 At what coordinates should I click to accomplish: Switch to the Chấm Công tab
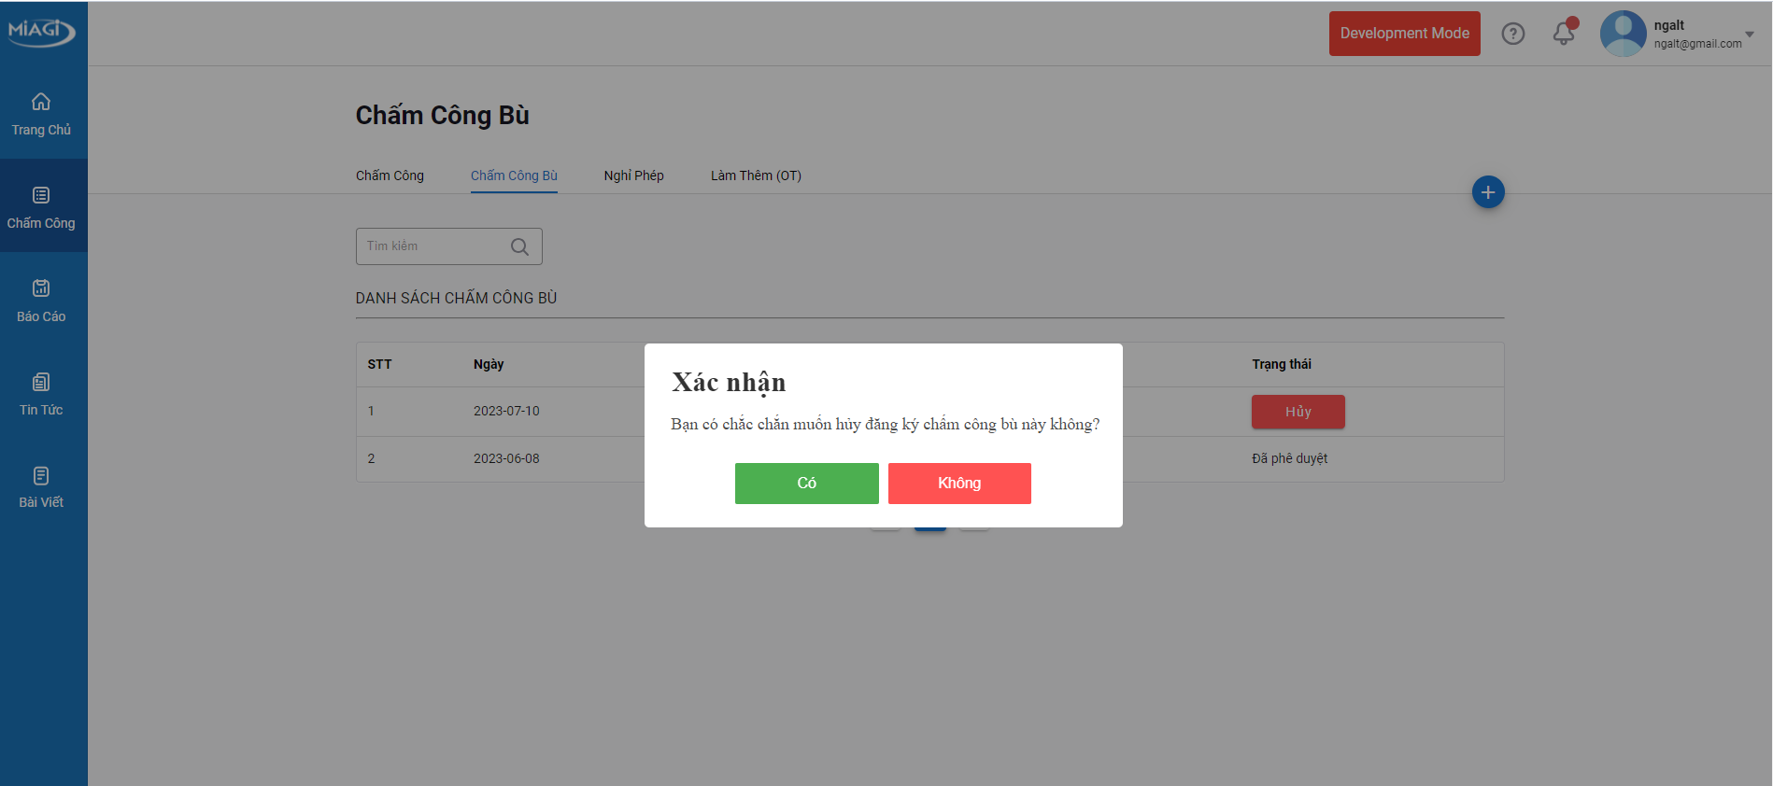tap(390, 175)
